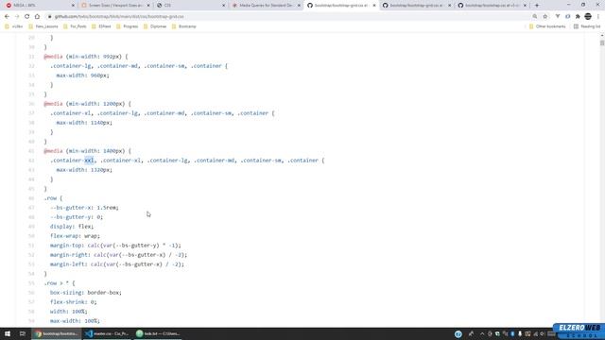605x340 pixels.
Task: Close the Screen Sizes tab
Action: point(148,6)
